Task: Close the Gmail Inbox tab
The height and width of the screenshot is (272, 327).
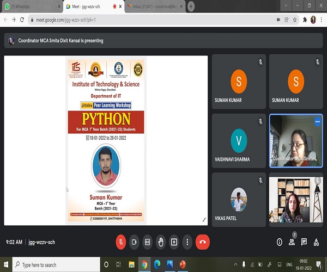Action: [x=181, y=7]
